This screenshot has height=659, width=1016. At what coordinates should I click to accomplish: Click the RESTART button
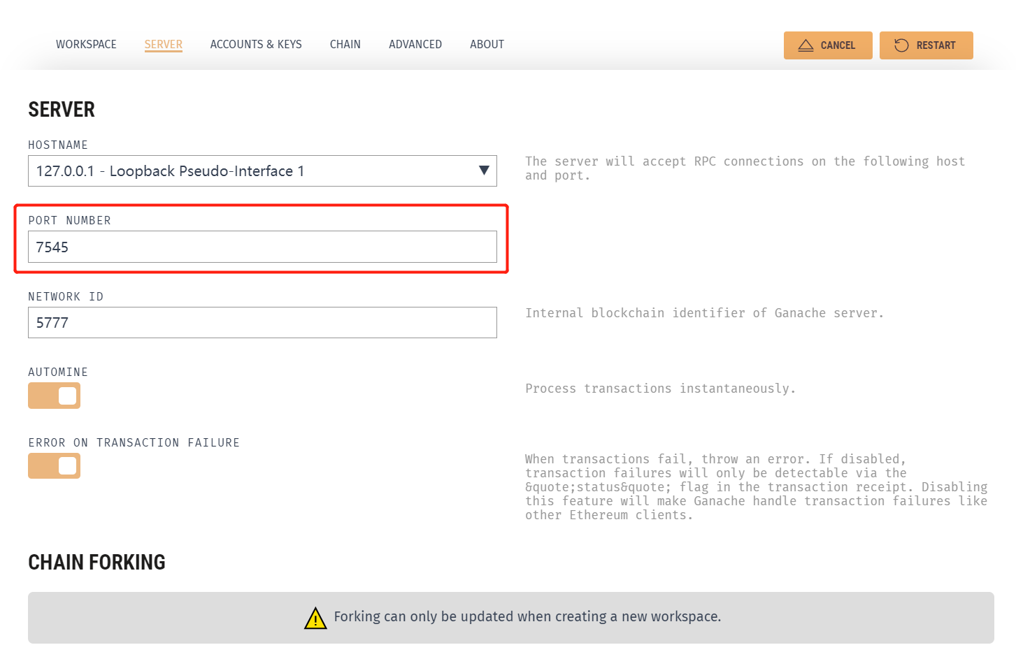pyautogui.click(x=926, y=45)
